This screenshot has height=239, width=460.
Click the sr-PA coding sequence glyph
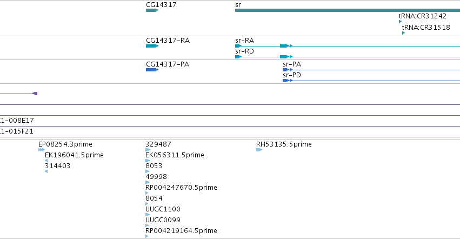click(286, 70)
